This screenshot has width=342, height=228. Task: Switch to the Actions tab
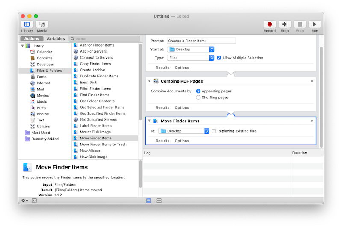(32, 38)
